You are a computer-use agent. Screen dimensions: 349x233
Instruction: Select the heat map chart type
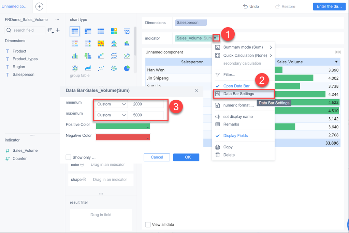coord(101,43)
